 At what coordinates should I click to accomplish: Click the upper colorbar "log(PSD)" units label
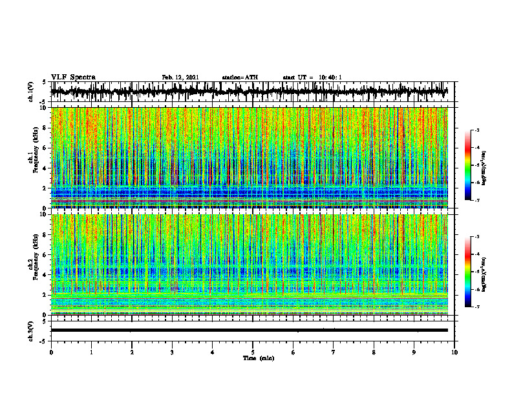(484, 168)
